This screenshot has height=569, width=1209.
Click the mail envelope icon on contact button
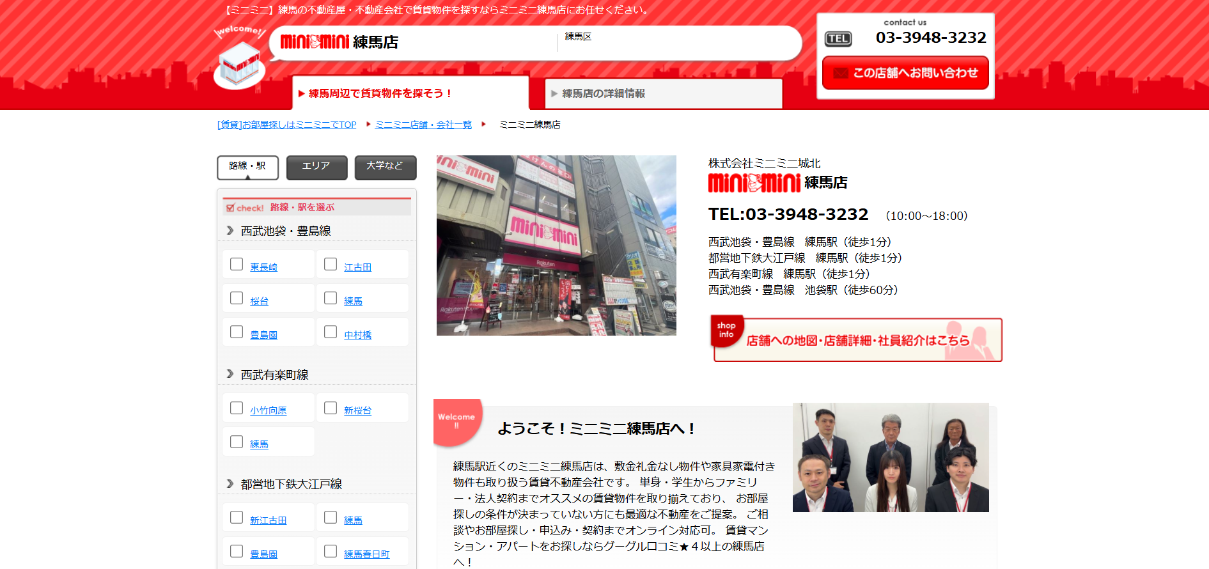[x=841, y=73]
